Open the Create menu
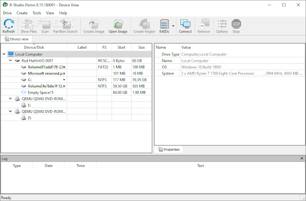The image size is (306, 201). click(x=22, y=13)
